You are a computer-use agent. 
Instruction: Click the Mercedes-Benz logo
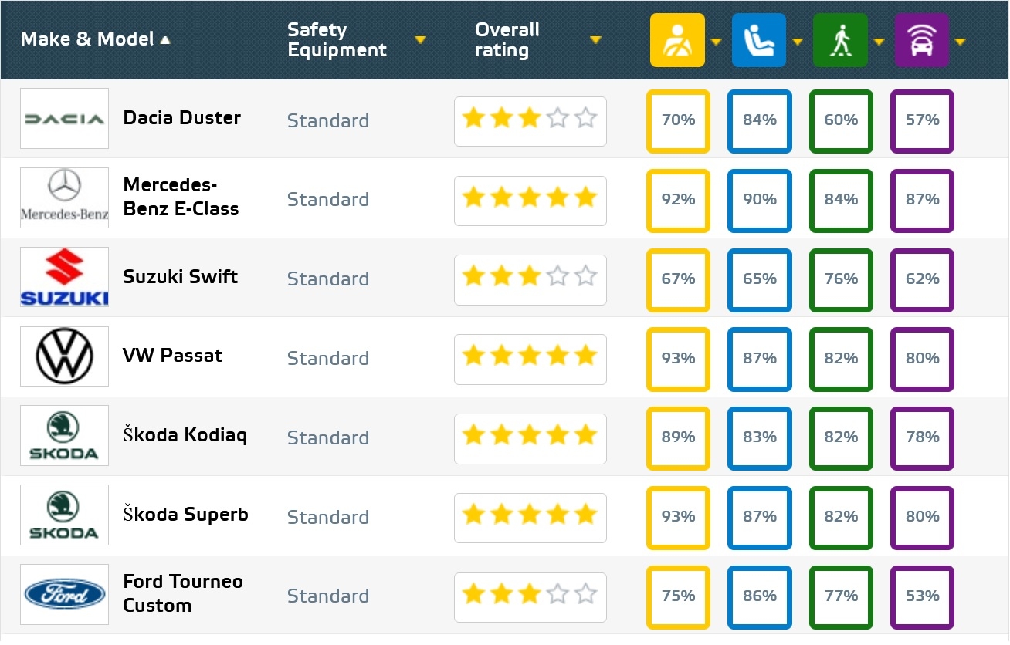(64, 198)
